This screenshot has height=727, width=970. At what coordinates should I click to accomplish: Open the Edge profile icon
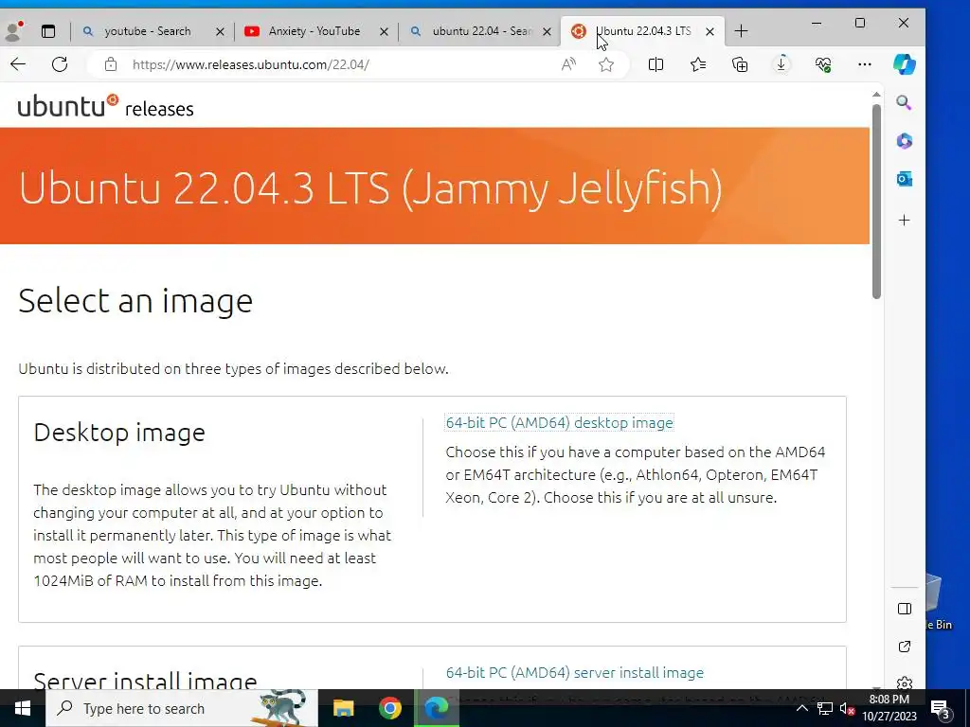click(x=12, y=31)
